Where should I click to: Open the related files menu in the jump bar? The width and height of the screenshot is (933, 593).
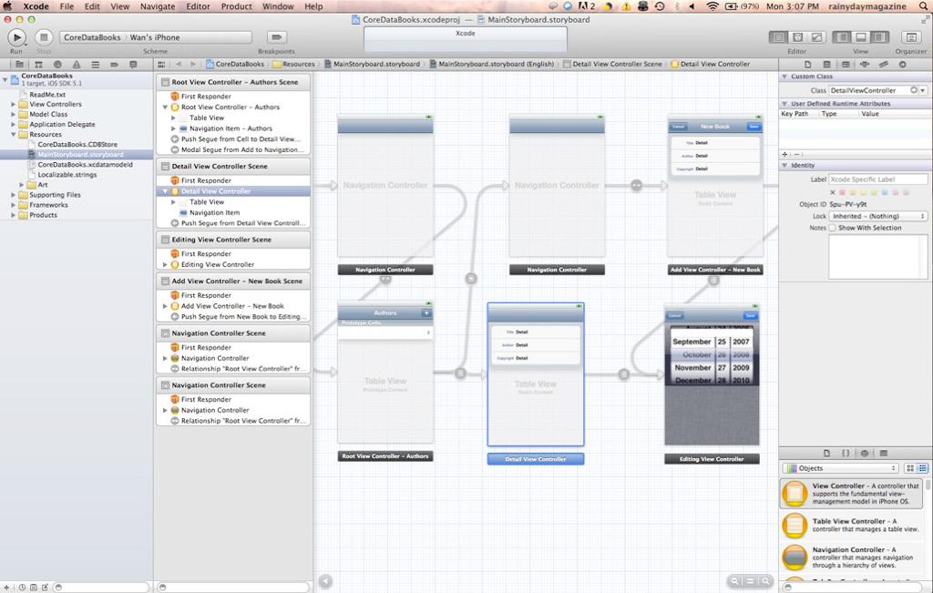point(162,65)
